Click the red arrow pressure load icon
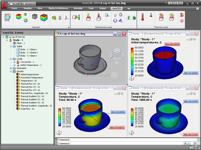This screenshot has width=201, height=150. pos(98,17)
